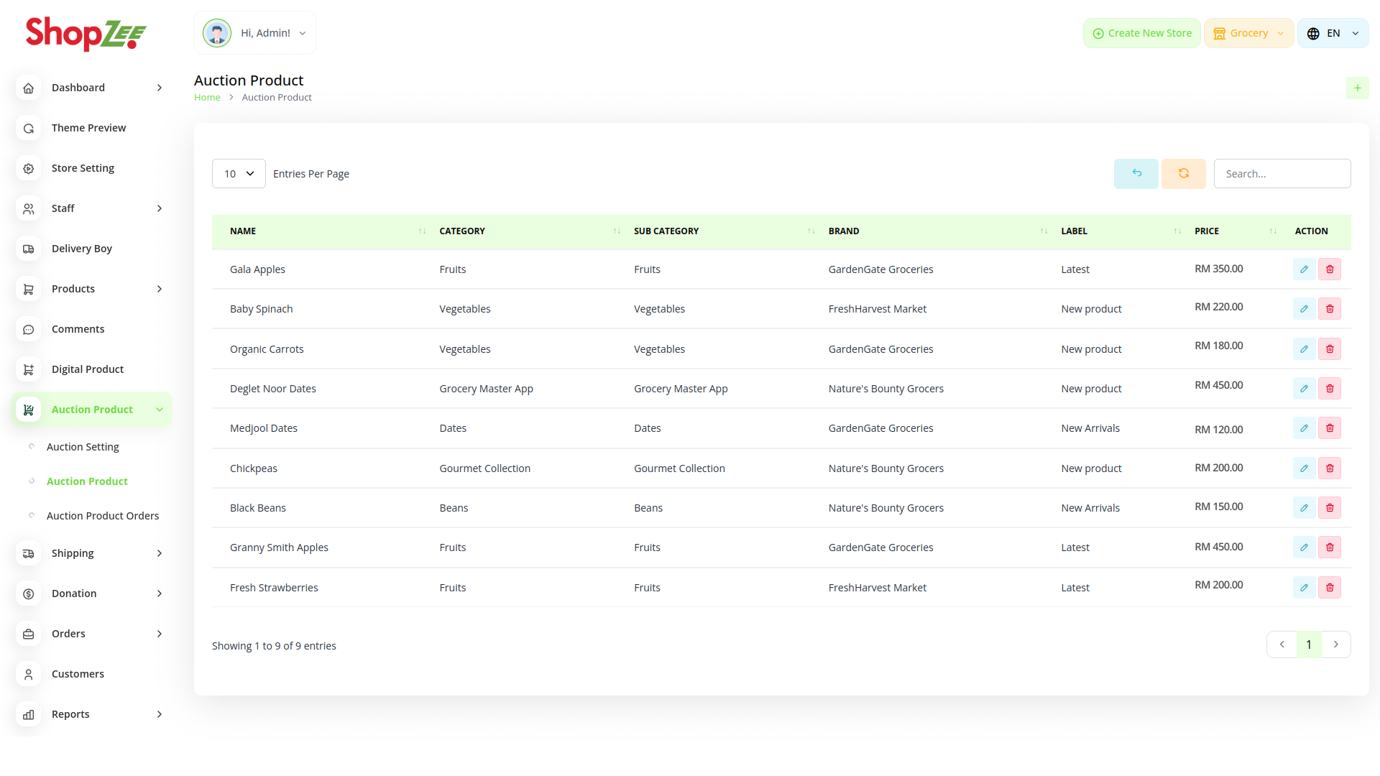Click the Store Setting gear icon
The height and width of the screenshot is (776, 1380).
[29, 168]
